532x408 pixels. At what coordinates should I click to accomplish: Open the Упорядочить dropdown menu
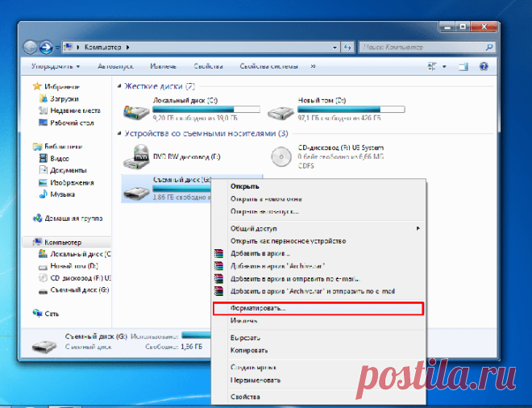point(56,66)
